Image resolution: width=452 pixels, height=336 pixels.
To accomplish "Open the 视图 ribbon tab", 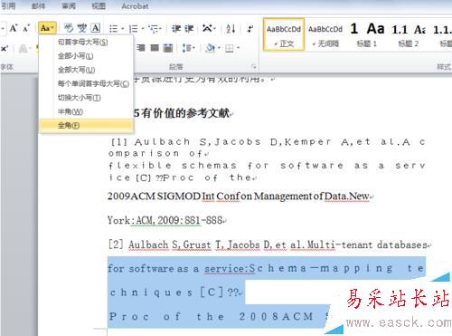I will pyautogui.click(x=99, y=5).
